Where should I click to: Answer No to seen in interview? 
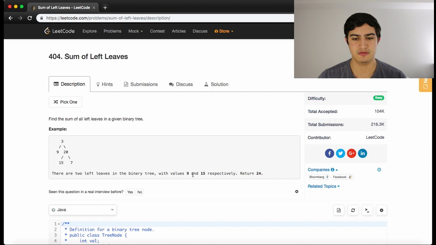[x=140, y=192]
